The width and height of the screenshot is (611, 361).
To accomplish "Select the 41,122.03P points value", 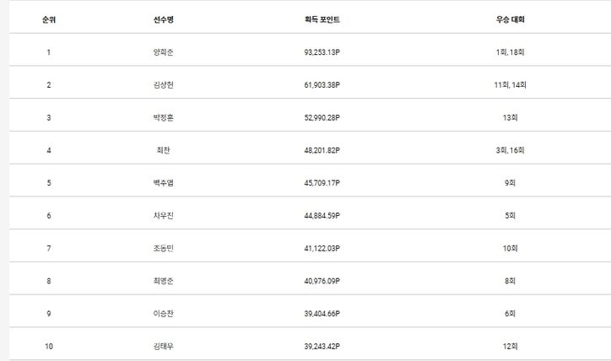I will point(322,248).
